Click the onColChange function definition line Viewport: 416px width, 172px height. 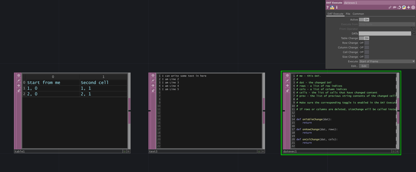[317, 139]
